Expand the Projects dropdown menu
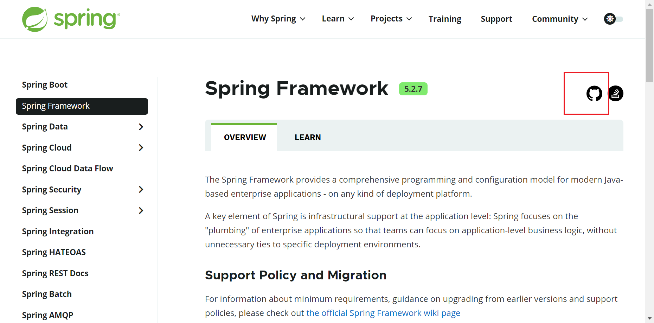This screenshot has width=654, height=323. (391, 19)
